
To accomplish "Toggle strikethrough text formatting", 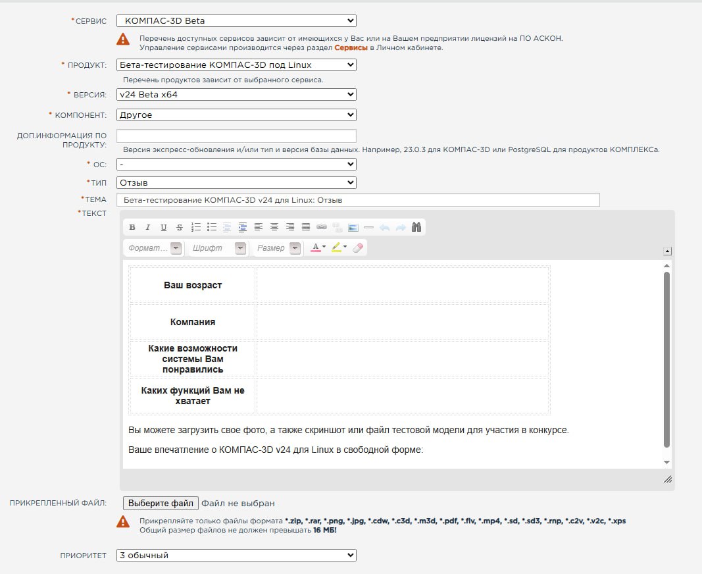I will pyautogui.click(x=180, y=227).
